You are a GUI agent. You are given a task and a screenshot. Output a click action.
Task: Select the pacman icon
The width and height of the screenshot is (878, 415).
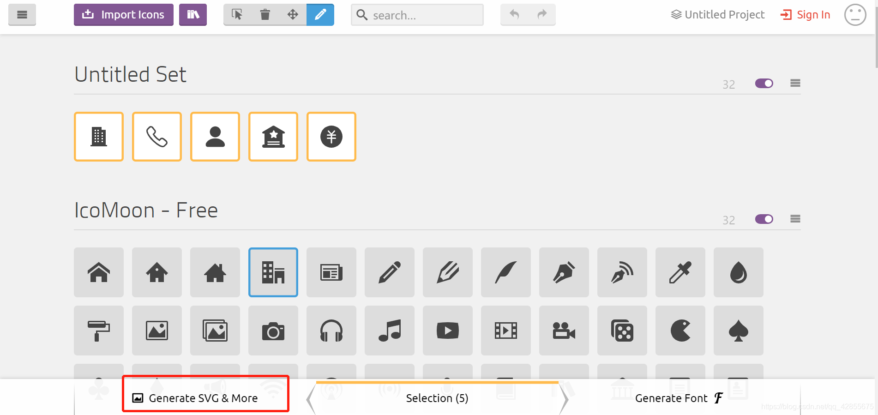680,331
